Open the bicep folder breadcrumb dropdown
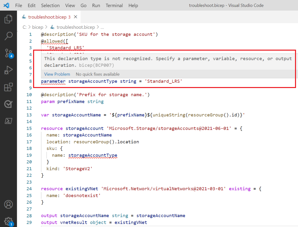 click(39, 27)
